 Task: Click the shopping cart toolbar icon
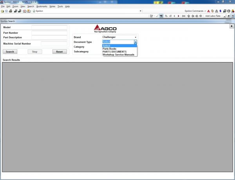click(x=161, y=16)
